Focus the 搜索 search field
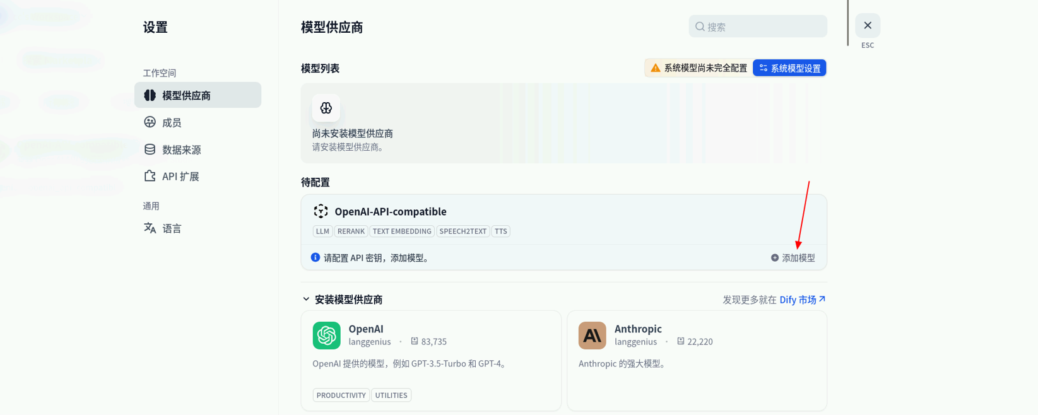The width and height of the screenshot is (1038, 415). (x=758, y=26)
